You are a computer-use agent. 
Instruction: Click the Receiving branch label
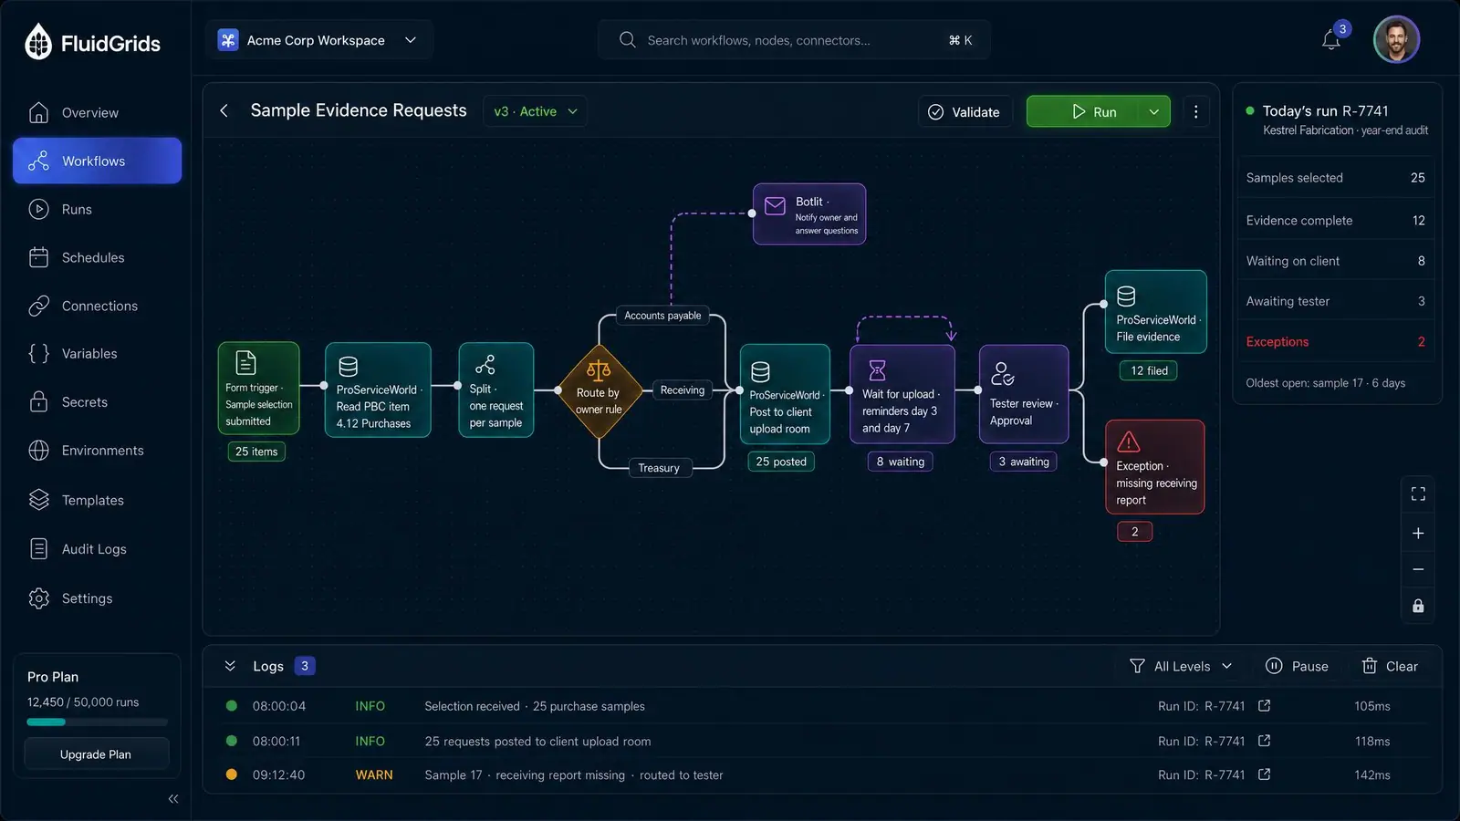tap(683, 390)
